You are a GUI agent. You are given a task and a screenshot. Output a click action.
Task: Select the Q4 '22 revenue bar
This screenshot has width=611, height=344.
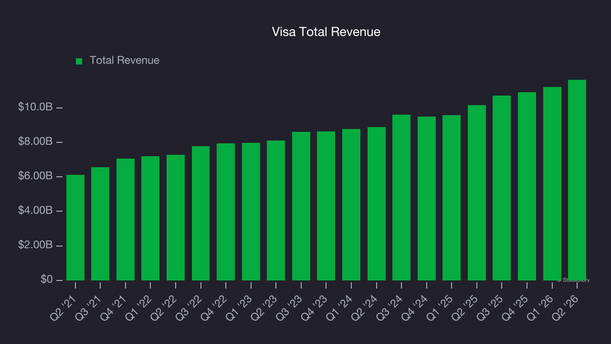point(226,212)
